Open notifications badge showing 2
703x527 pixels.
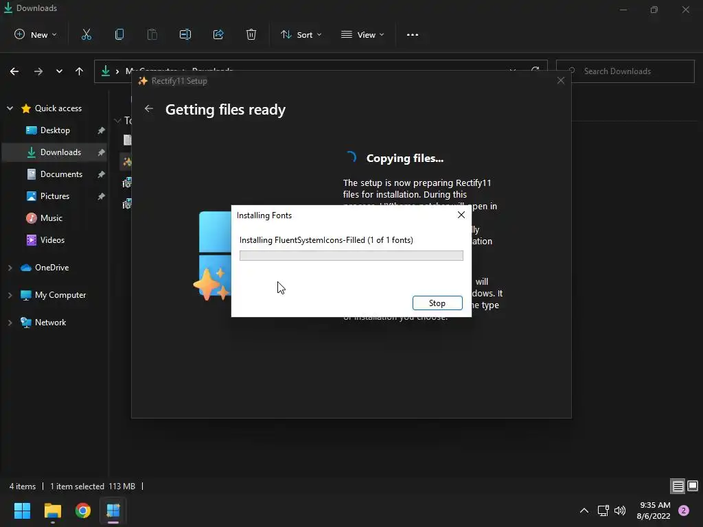click(x=684, y=511)
